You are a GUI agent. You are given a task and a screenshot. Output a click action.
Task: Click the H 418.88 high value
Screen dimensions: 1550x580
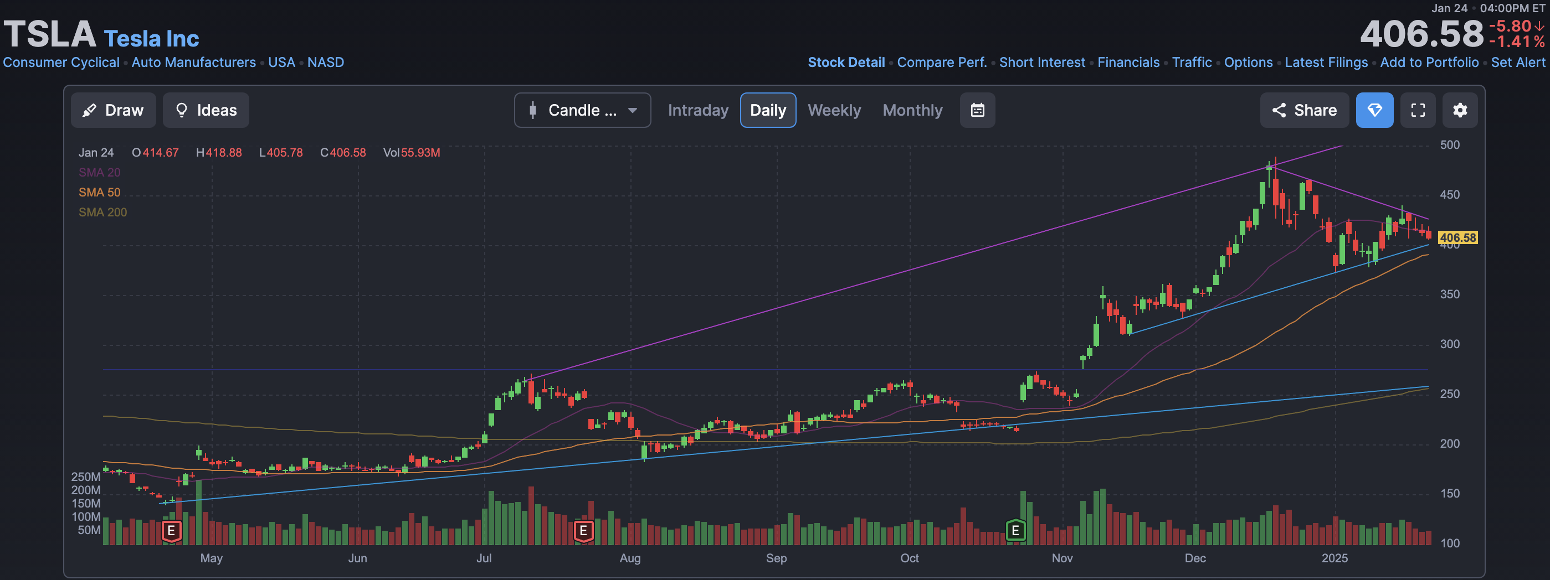pos(219,153)
